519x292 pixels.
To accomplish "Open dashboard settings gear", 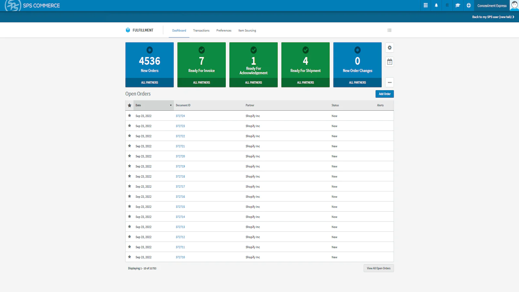I will 390,48.
